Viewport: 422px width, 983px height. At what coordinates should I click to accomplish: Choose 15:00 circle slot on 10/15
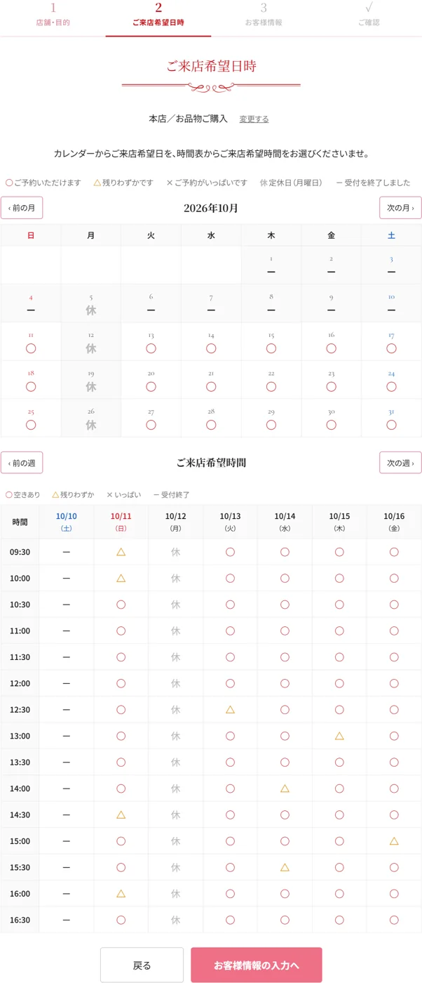[x=339, y=841]
